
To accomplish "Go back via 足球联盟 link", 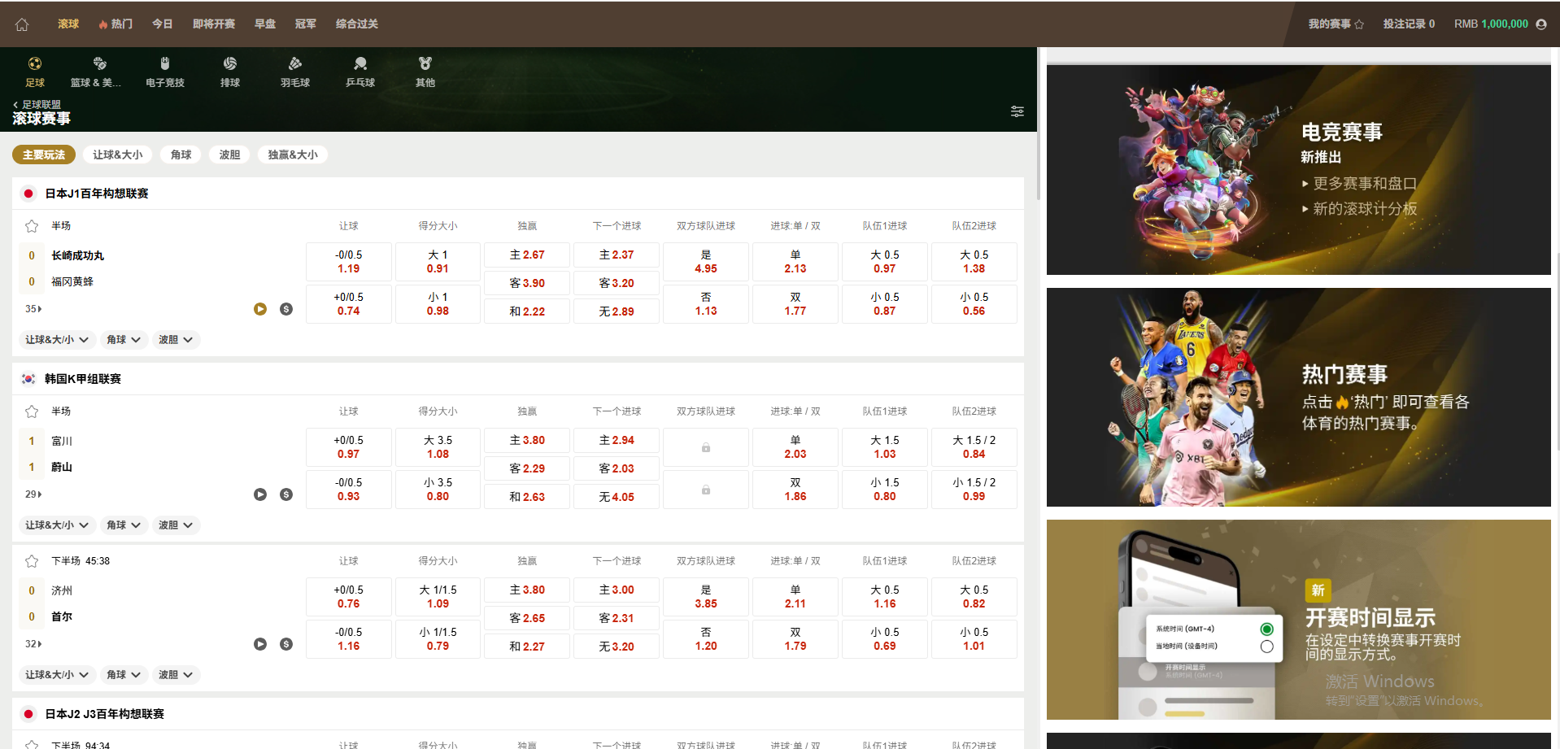I will pos(37,104).
